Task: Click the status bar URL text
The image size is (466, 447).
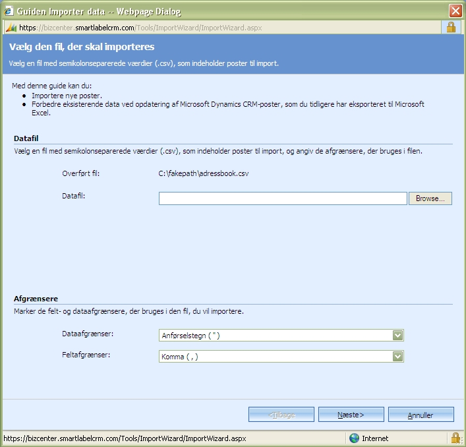Action: coord(125,438)
